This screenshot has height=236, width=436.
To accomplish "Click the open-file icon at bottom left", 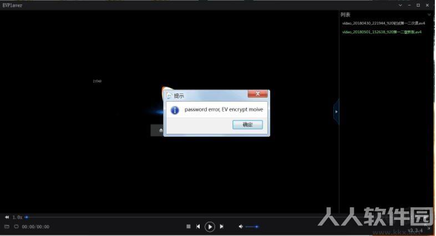I will [x=7, y=227].
